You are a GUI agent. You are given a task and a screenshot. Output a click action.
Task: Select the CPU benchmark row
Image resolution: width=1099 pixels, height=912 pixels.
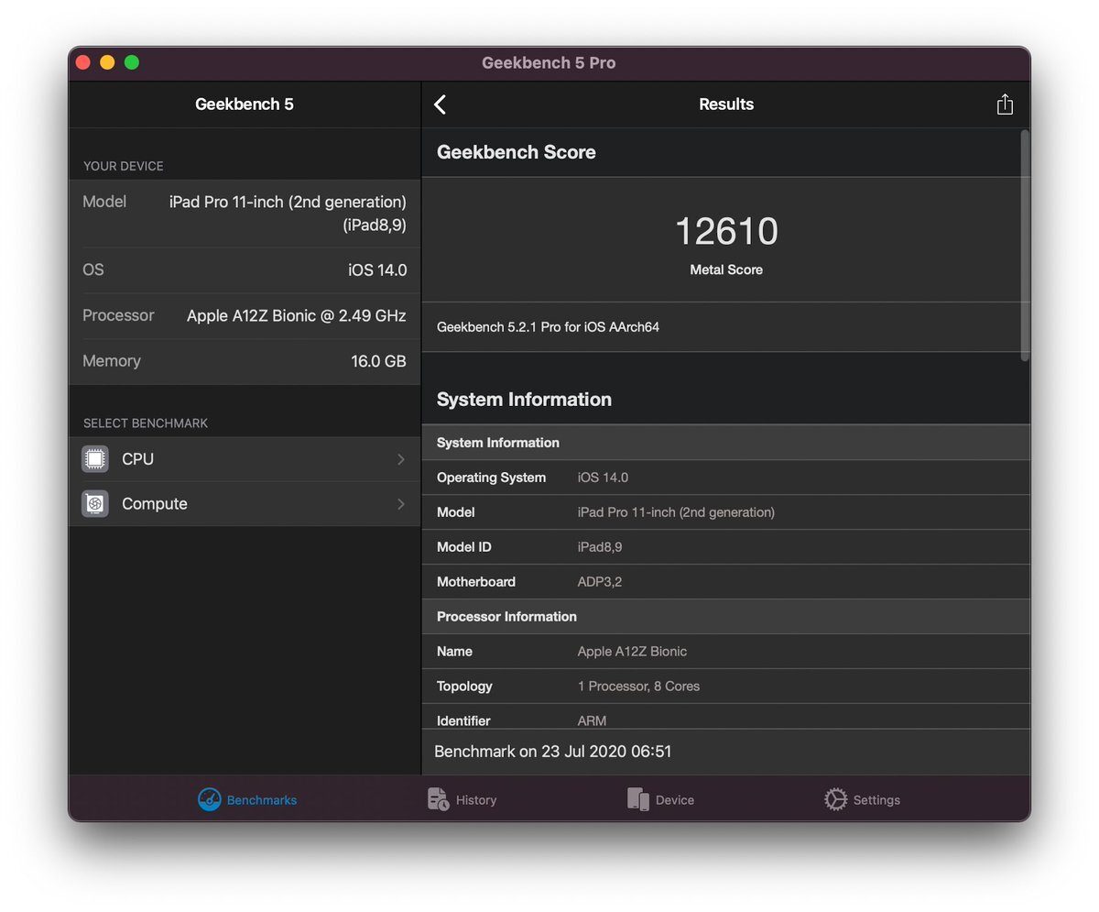(x=245, y=459)
